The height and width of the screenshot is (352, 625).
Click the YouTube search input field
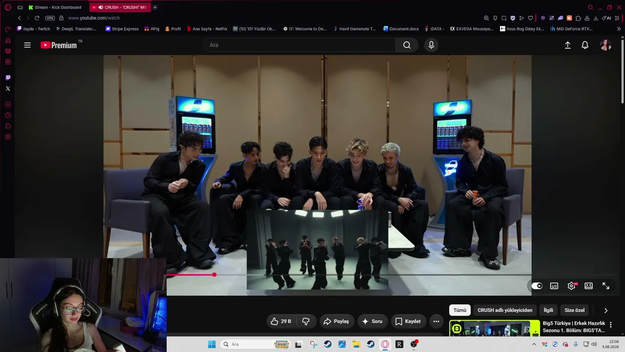pos(300,45)
